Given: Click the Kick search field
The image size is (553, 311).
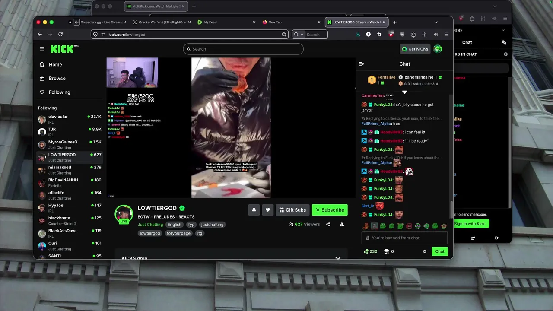Looking at the screenshot, I should [243, 49].
